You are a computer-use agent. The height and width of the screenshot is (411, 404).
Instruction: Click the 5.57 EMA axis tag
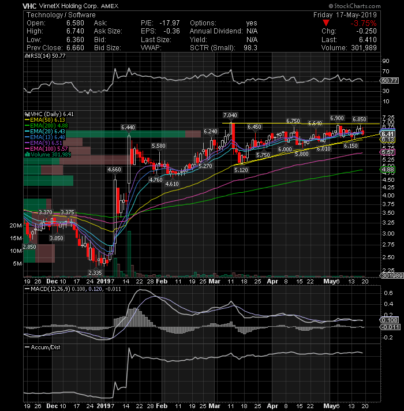coord(388,152)
